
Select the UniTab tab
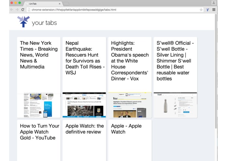pyautogui.click(x=43, y=4)
